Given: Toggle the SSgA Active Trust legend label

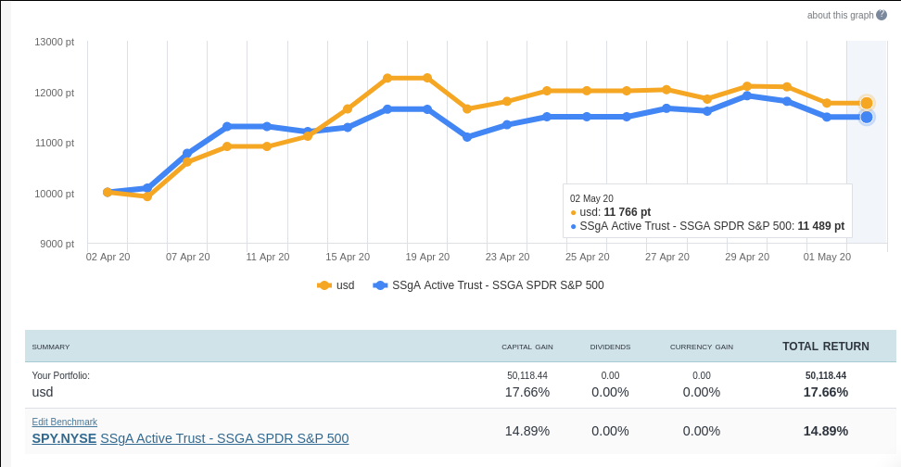Looking at the screenshot, I should 498,285.
